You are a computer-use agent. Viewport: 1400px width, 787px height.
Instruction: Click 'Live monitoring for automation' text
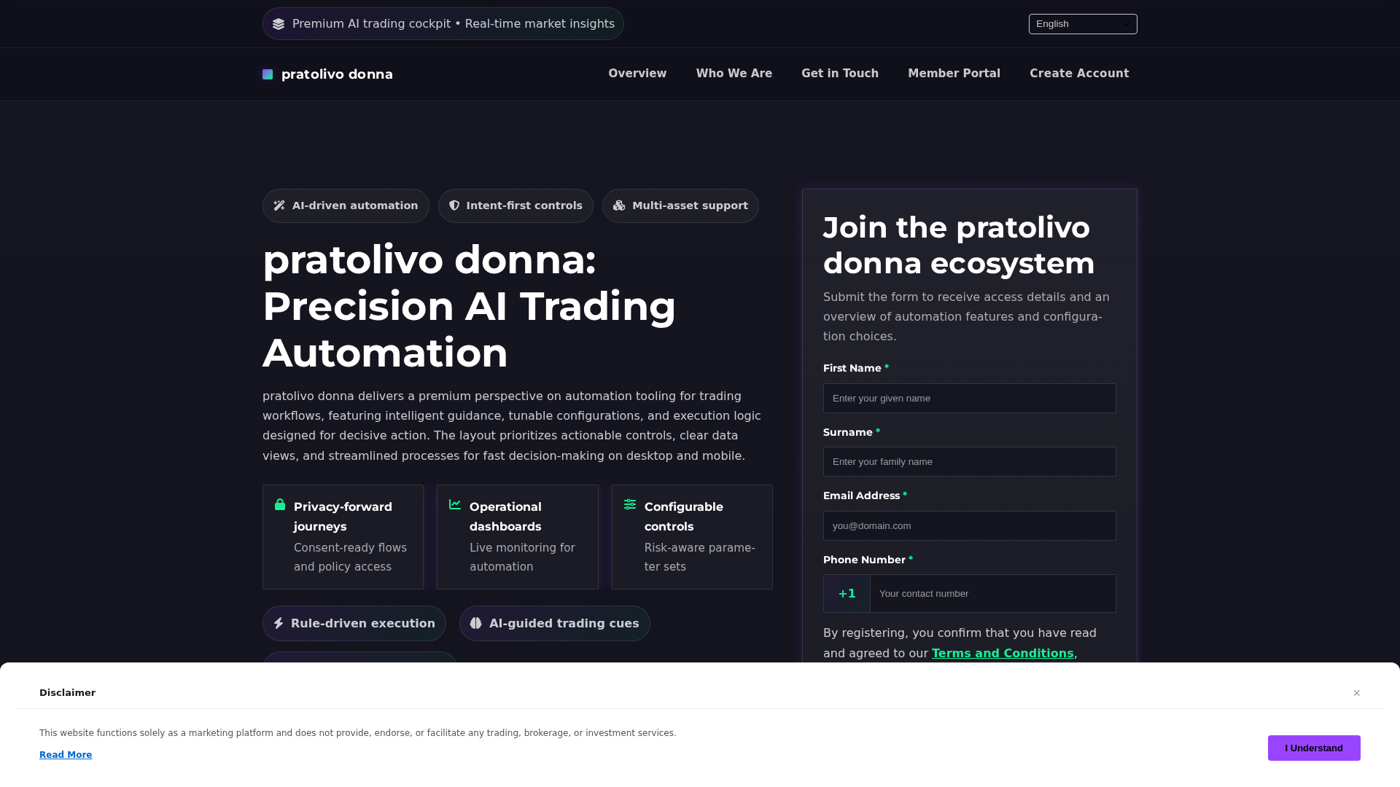[522, 557]
